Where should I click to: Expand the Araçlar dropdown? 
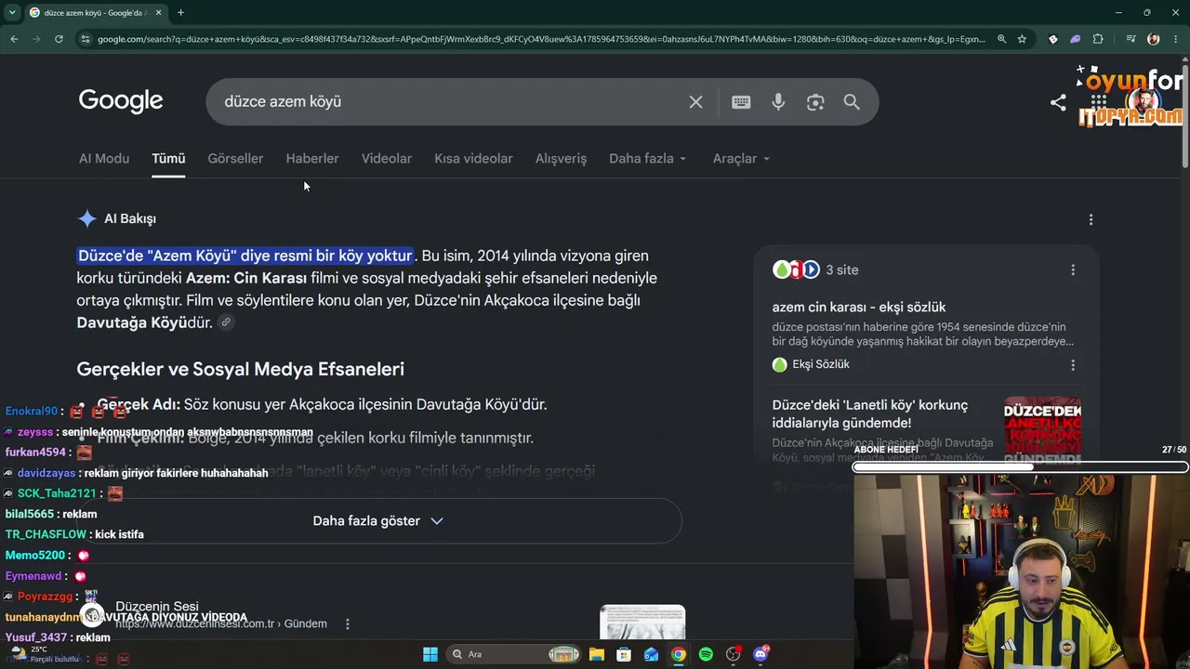[x=741, y=158]
